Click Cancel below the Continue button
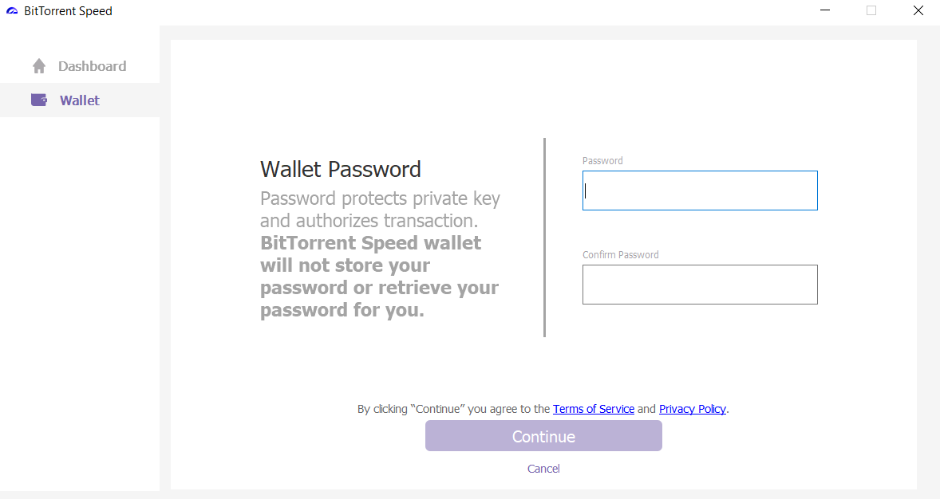The width and height of the screenshot is (940, 499). (543, 469)
